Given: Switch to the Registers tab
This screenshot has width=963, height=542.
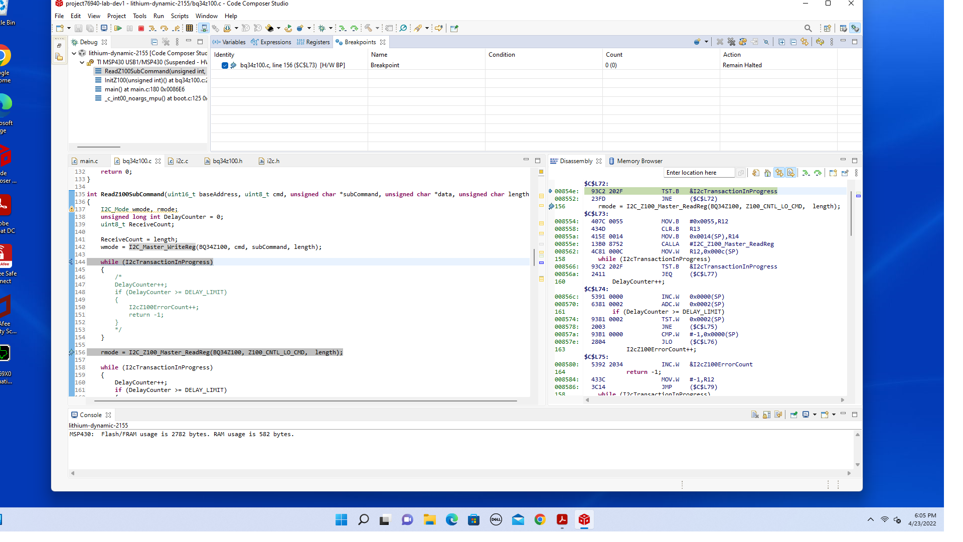Looking at the screenshot, I should click(313, 42).
